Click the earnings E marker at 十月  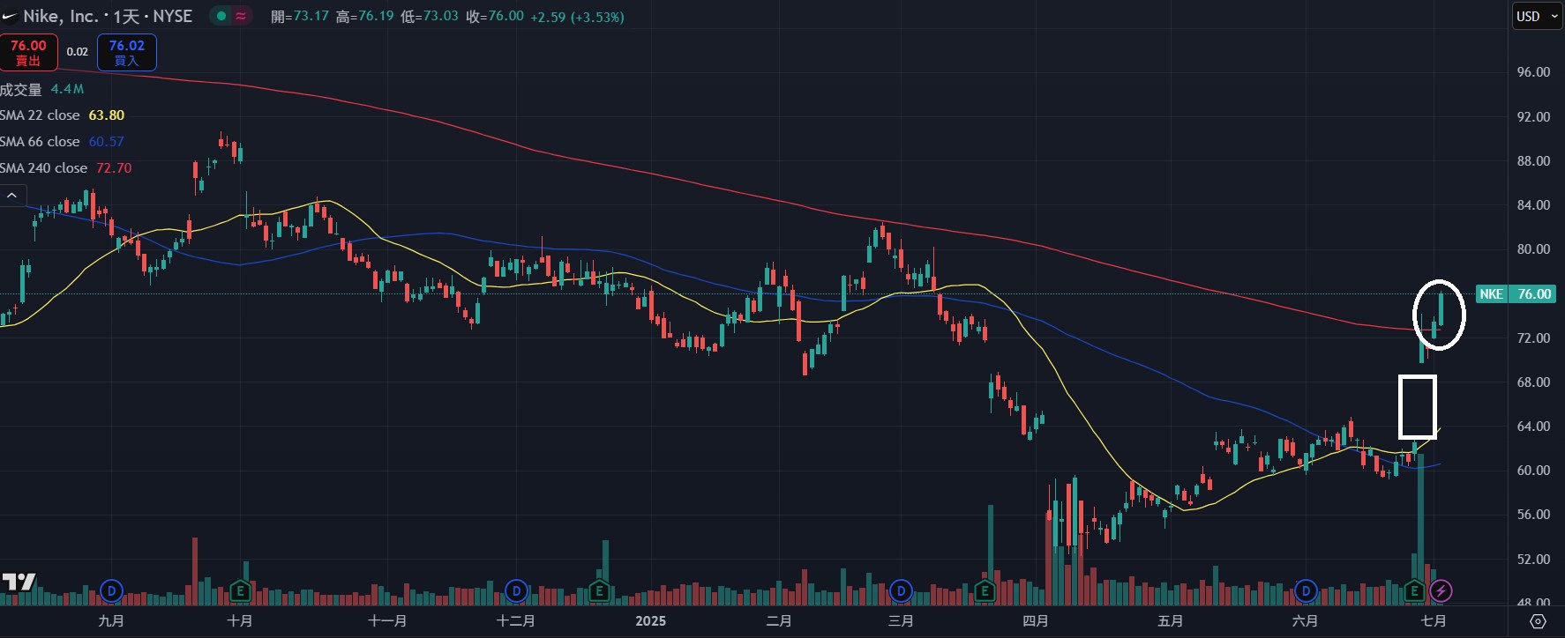point(240,590)
